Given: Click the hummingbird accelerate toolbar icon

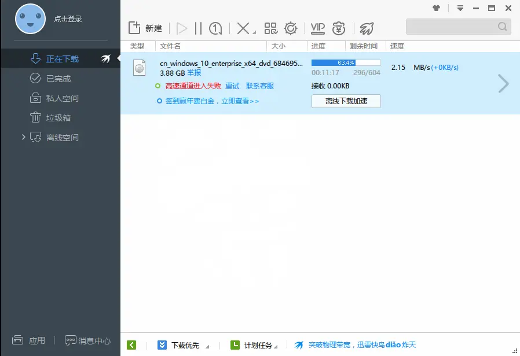Looking at the screenshot, I should coord(367,28).
